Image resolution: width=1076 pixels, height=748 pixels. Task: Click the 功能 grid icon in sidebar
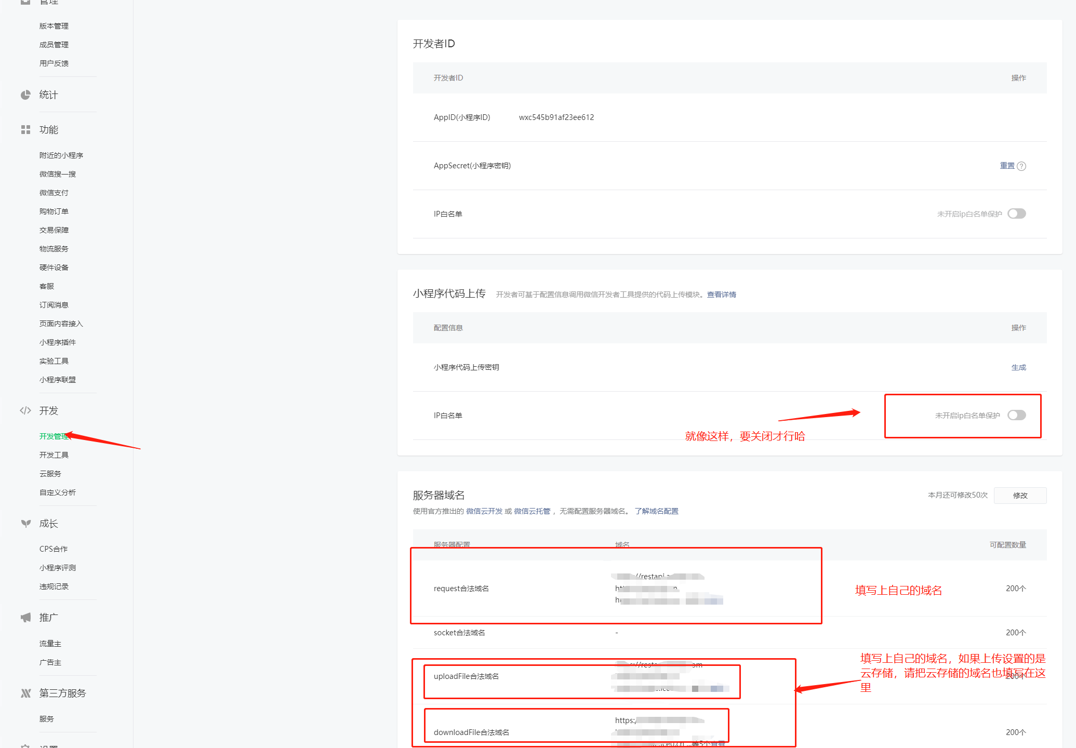pyautogui.click(x=25, y=130)
